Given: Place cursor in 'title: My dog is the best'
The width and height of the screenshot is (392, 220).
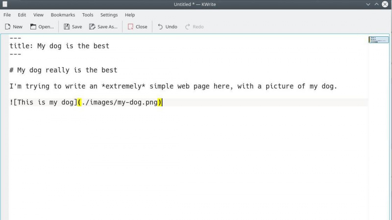Looking at the screenshot, I should tap(59, 46).
